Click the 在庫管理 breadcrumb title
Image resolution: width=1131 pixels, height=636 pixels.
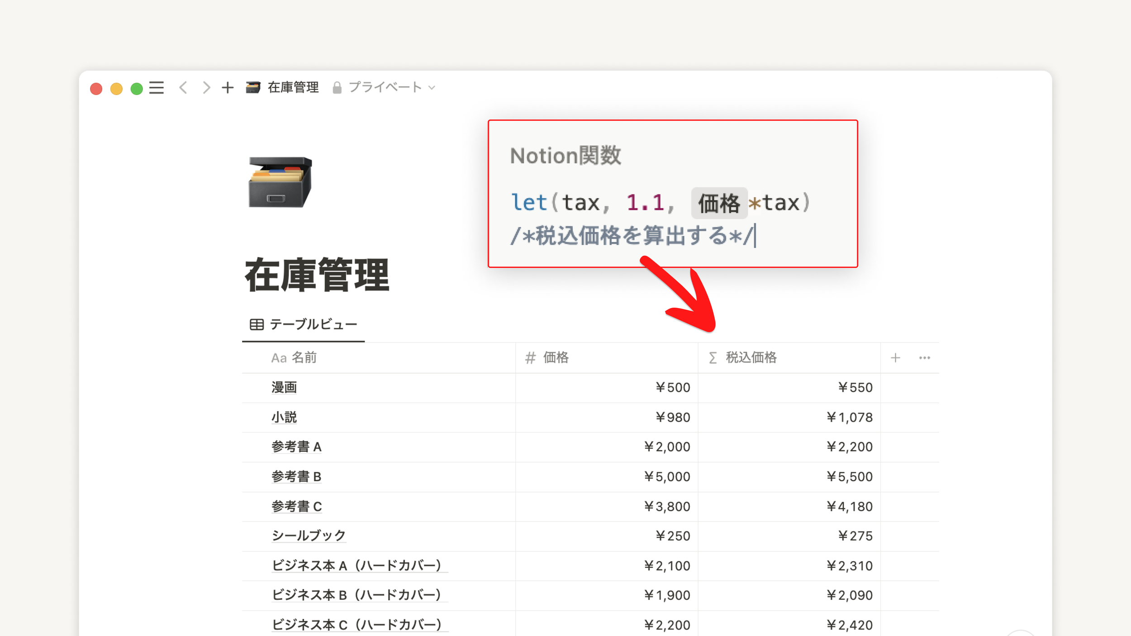click(293, 87)
